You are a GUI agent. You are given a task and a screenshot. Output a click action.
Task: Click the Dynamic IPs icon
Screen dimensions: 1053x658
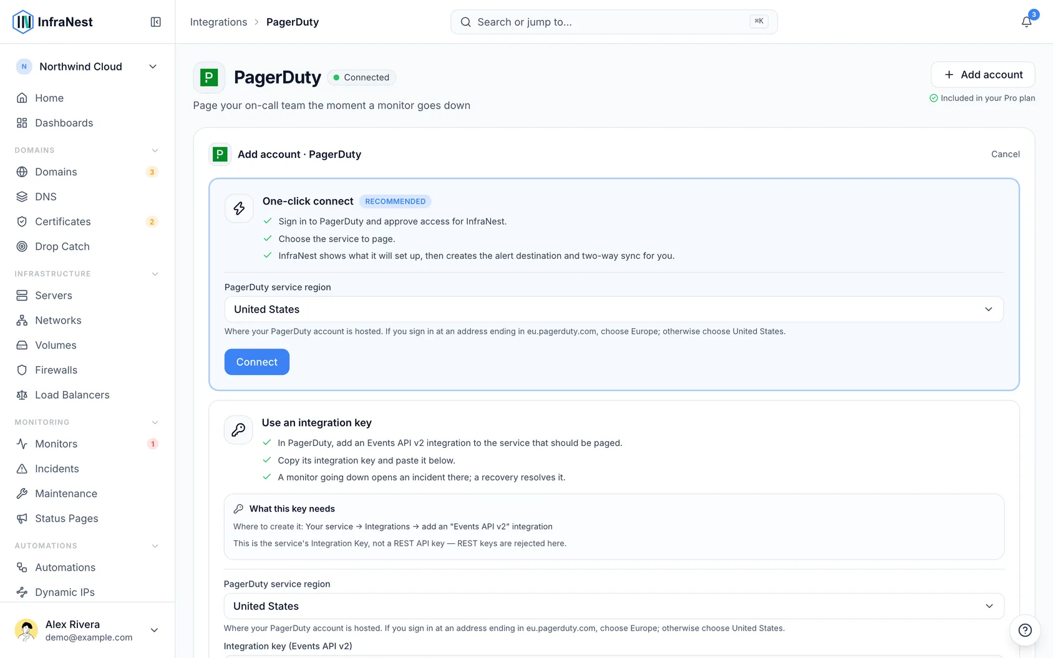pyautogui.click(x=22, y=593)
